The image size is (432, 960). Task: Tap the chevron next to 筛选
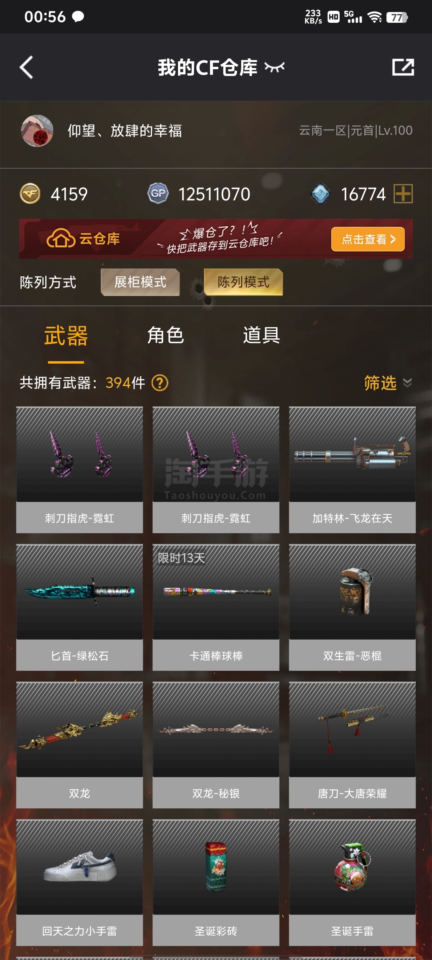click(x=407, y=383)
